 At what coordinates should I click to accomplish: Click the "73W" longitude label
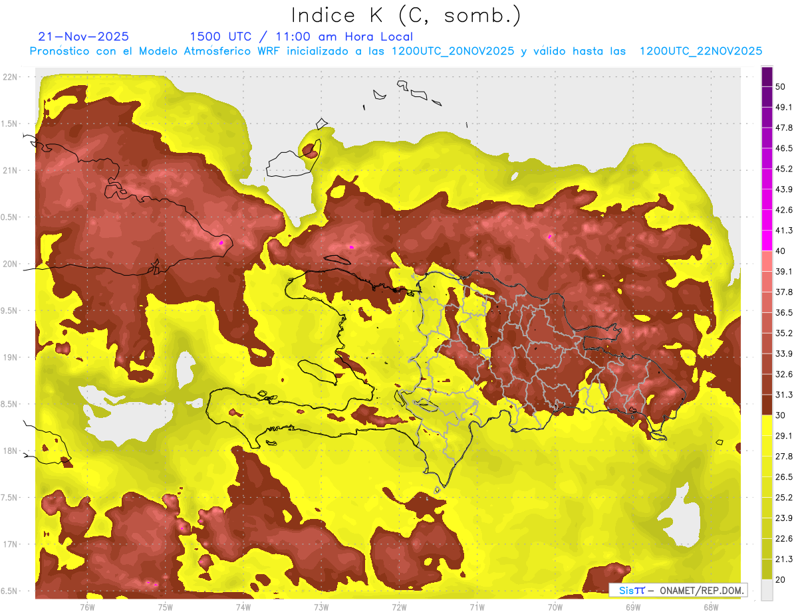[321, 607]
